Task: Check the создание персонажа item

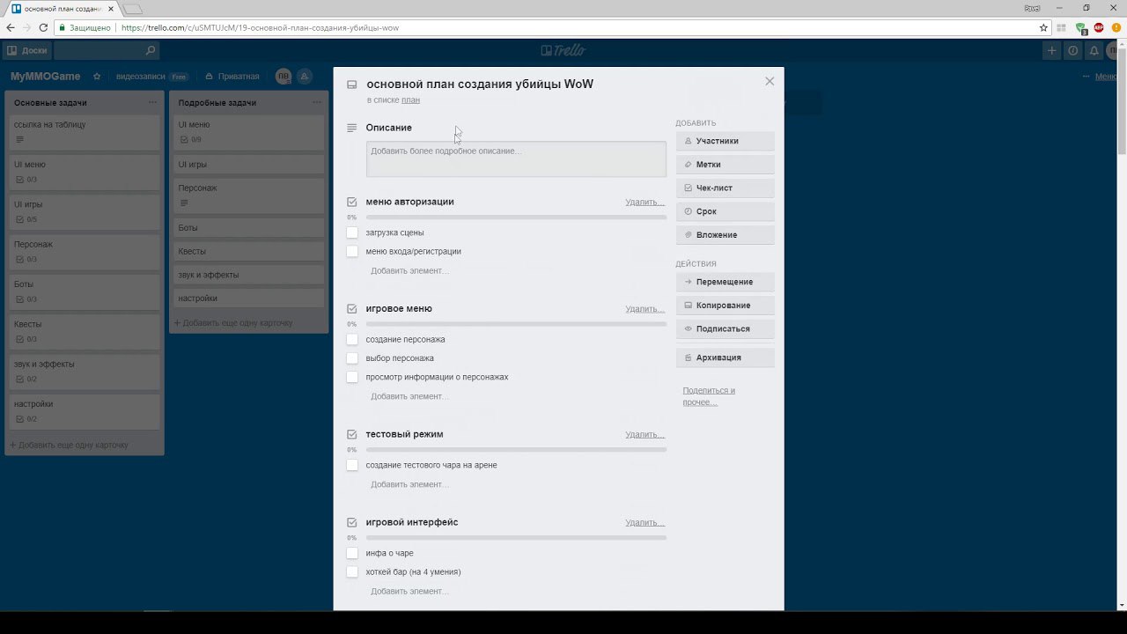Action: [352, 339]
